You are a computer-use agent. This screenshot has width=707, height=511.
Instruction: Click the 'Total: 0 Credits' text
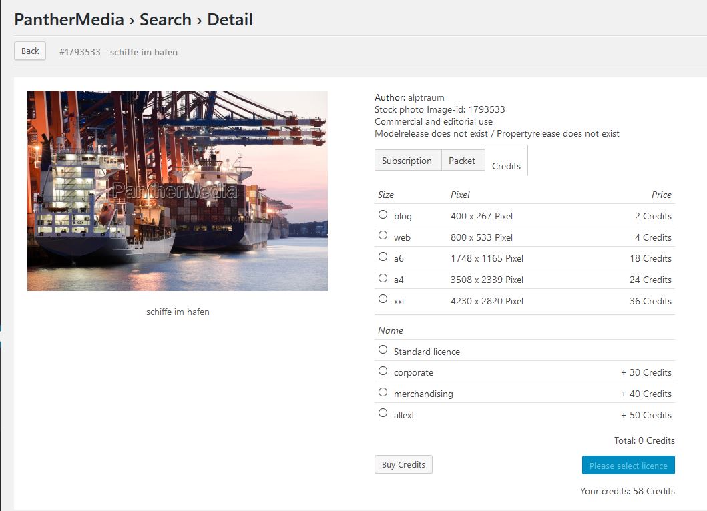[x=644, y=440]
